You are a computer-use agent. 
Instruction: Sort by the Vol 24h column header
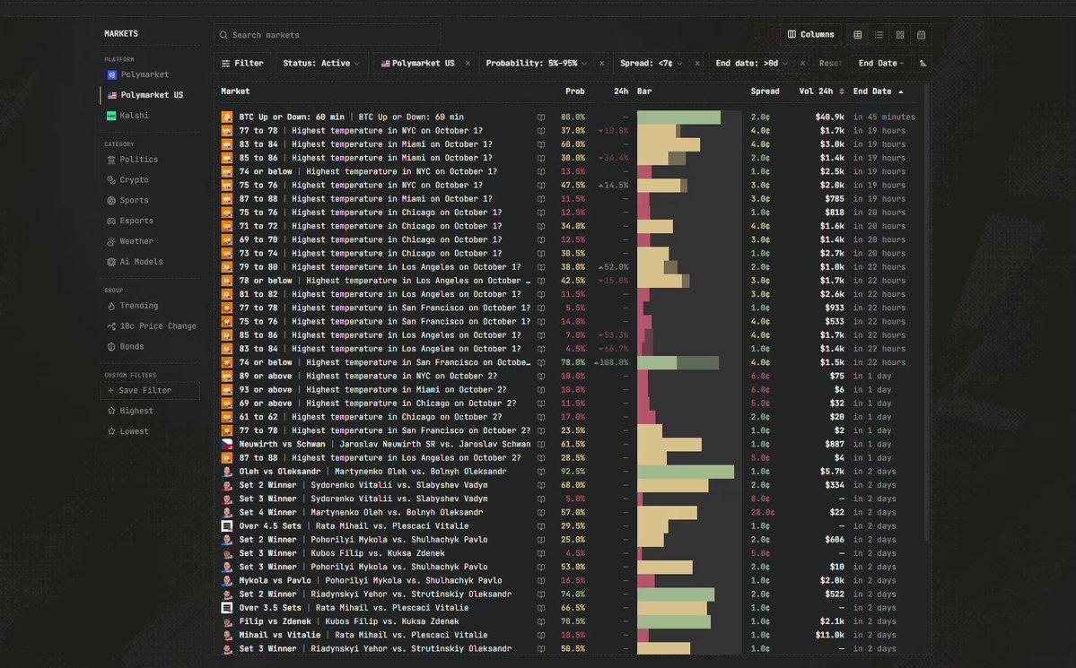pyautogui.click(x=821, y=91)
